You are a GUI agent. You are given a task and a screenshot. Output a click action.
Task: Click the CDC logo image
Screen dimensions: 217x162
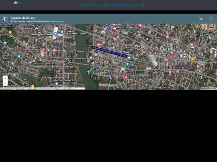click(x=18, y=3)
